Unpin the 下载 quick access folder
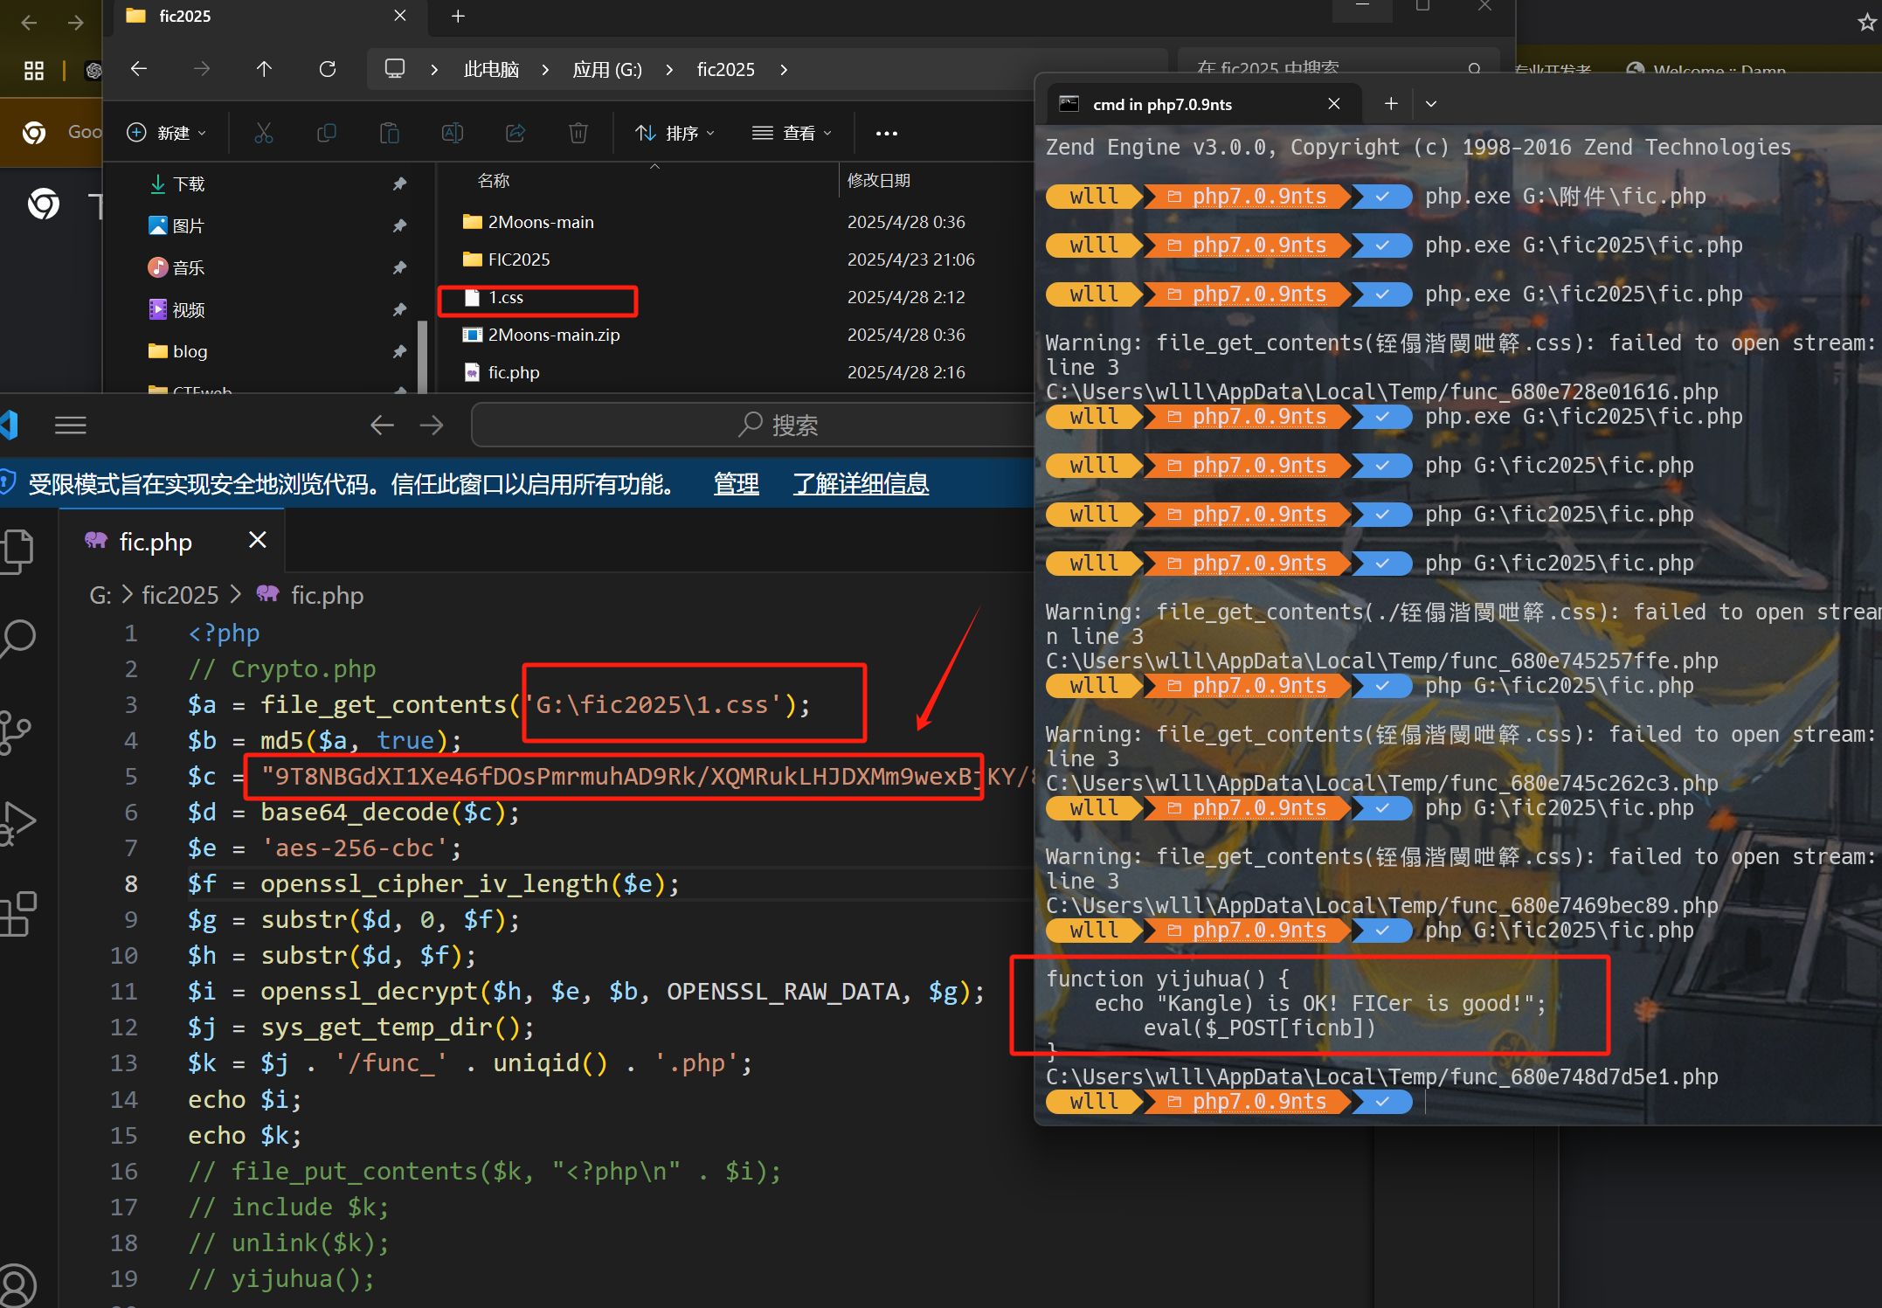The height and width of the screenshot is (1308, 1882). 399,183
